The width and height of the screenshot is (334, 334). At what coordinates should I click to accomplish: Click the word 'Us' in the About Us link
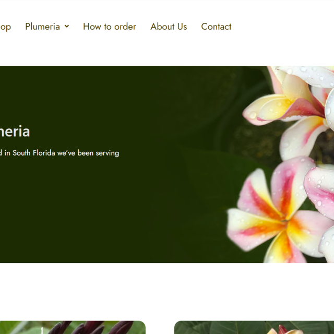[182, 27]
